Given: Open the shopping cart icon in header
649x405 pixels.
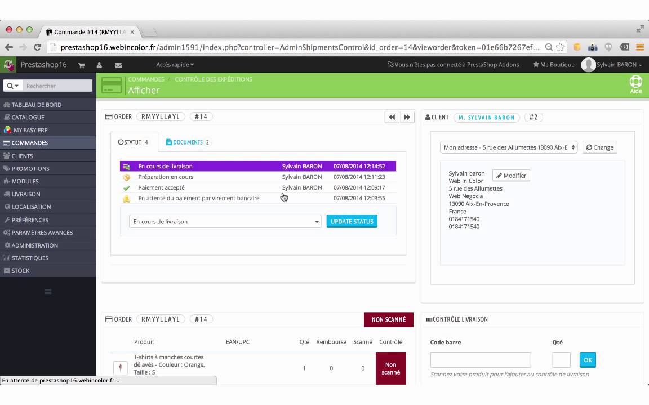Looking at the screenshot, I should tap(82, 65).
